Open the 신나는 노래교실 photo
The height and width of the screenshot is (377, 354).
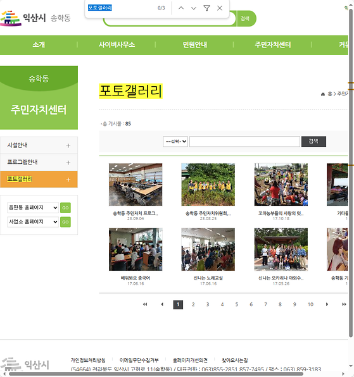click(x=208, y=249)
